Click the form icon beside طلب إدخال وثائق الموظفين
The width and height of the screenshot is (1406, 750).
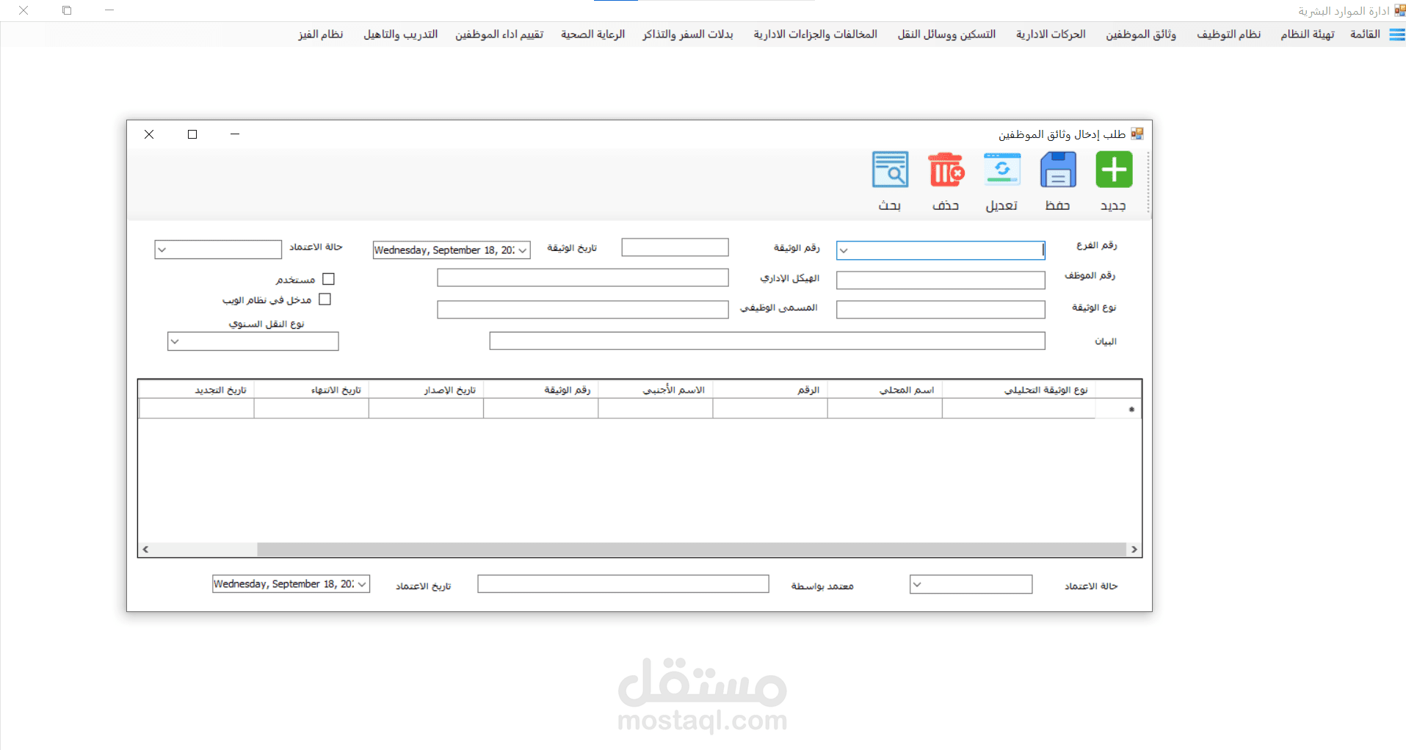(1137, 134)
